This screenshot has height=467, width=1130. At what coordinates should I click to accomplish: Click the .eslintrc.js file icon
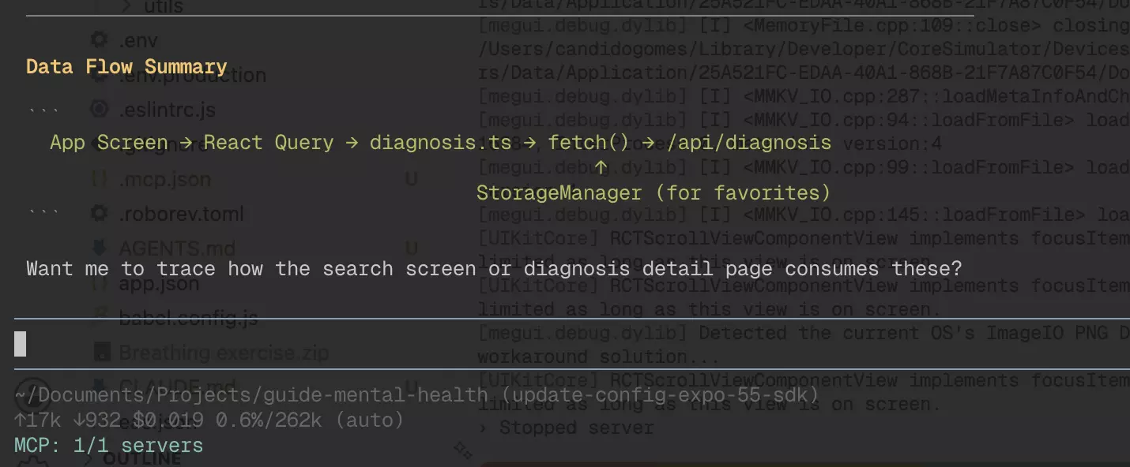[99, 110]
